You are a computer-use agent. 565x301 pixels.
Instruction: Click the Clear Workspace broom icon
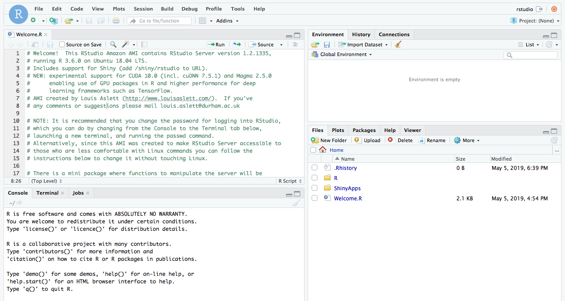pyautogui.click(x=398, y=44)
